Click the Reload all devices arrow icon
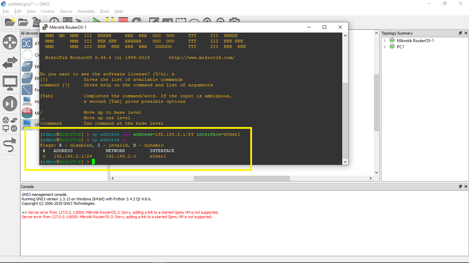Screen dimensions: 469x263 tap(137, 20)
